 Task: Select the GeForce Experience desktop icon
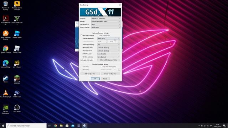(x=6, y=109)
